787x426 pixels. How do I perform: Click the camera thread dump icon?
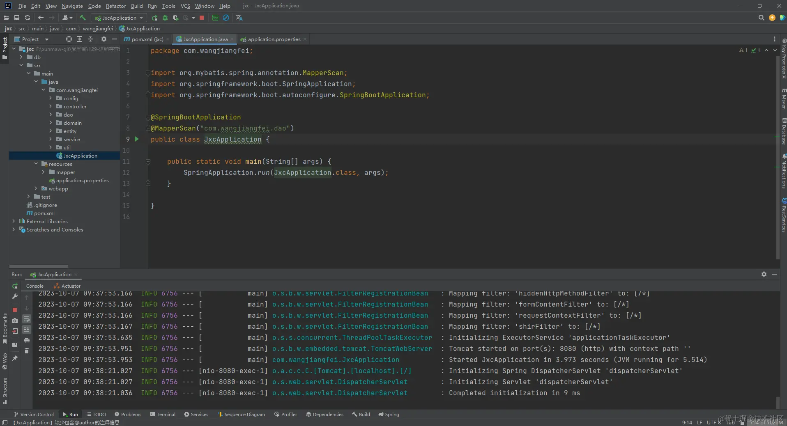coord(15,320)
